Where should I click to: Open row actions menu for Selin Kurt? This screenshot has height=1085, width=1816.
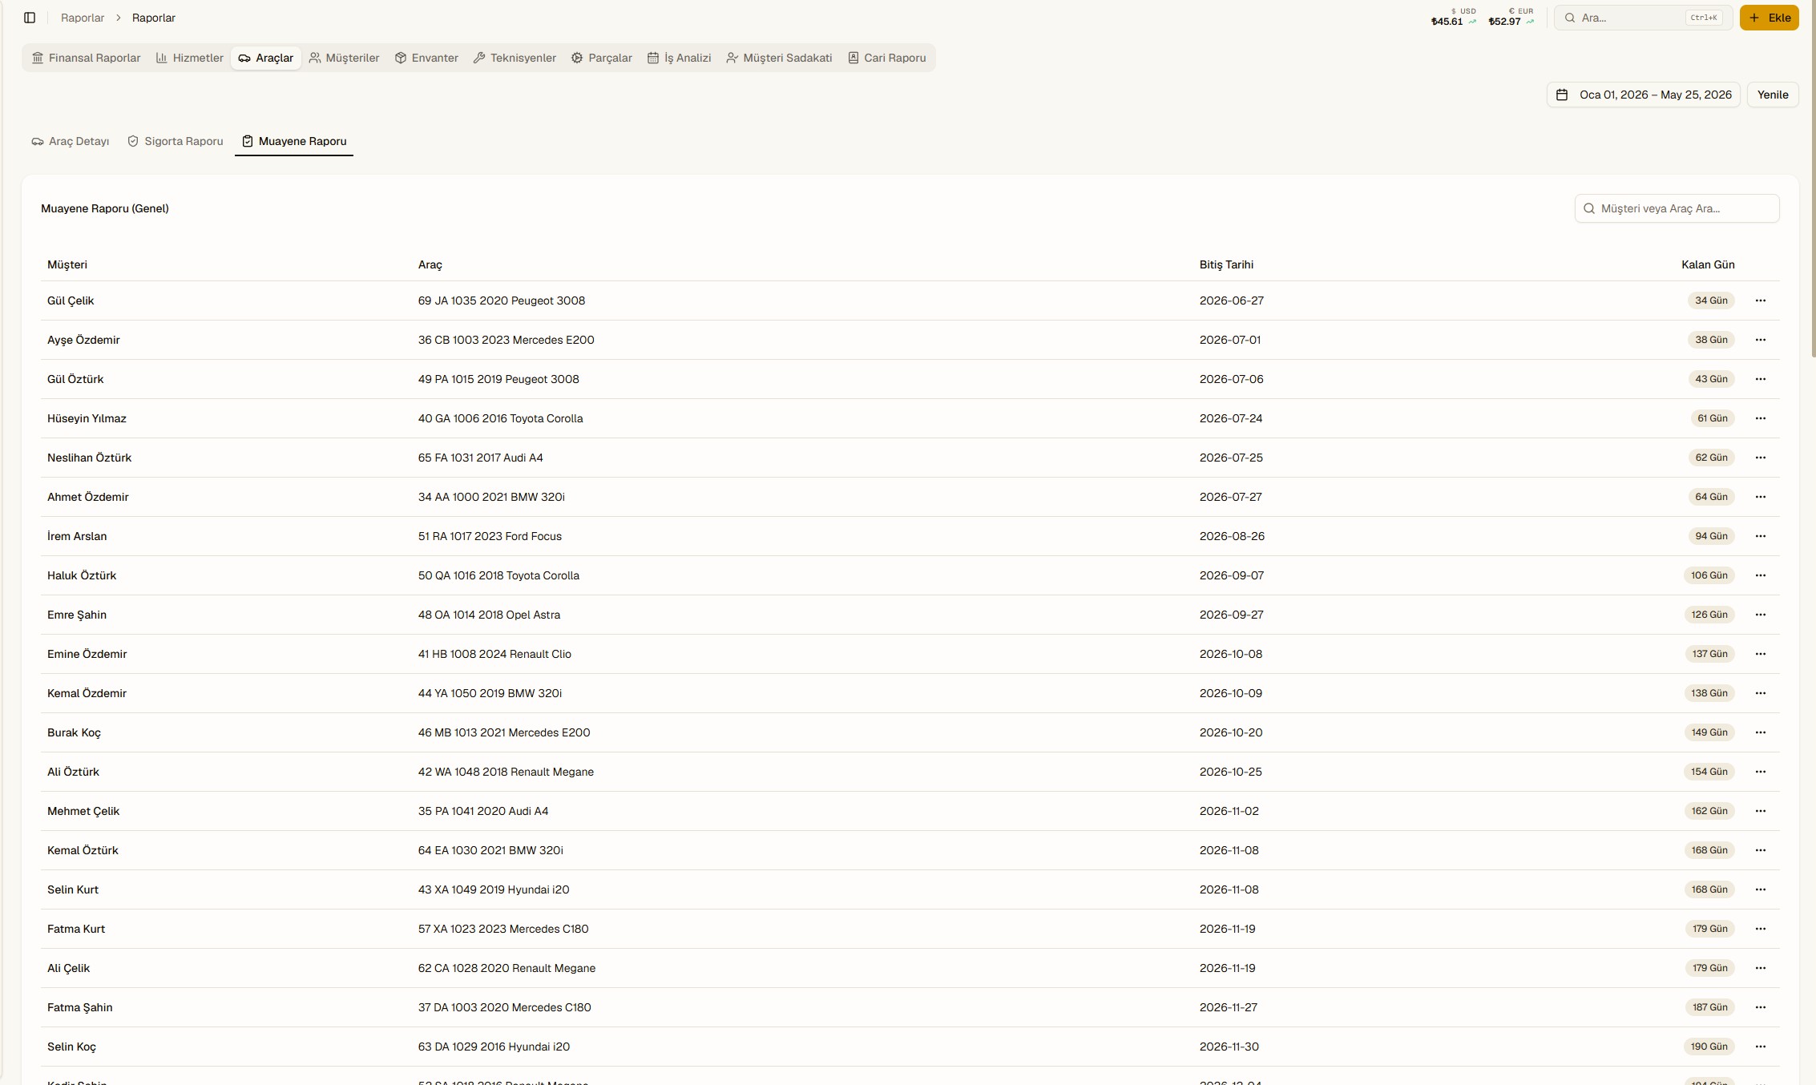1761,889
